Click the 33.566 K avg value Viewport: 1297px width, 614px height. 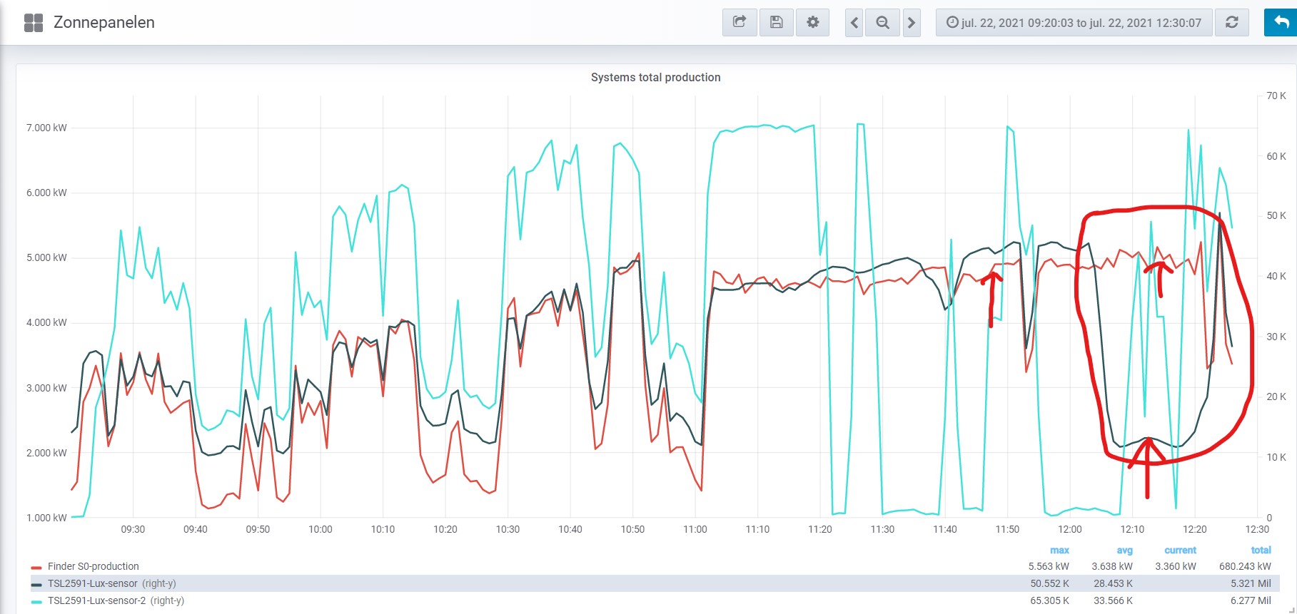click(x=1114, y=600)
